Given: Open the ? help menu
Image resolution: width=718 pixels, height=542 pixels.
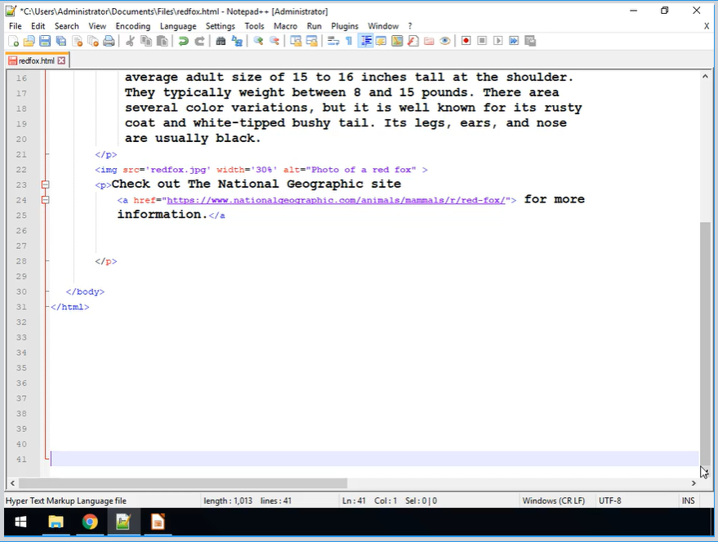Looking at the screenshot, I should tap(410, 26).
